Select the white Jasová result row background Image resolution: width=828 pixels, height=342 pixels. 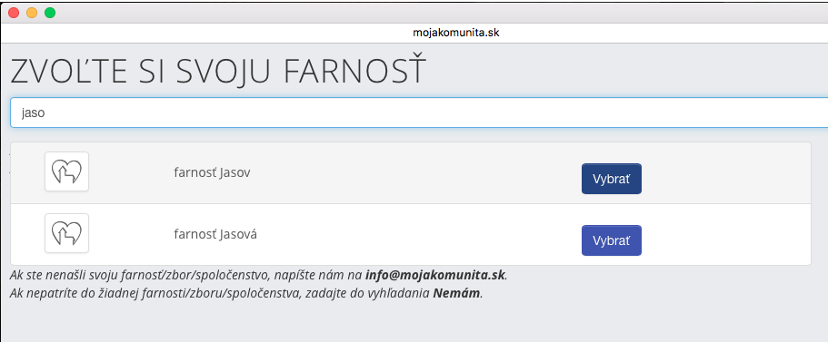[411, 234]
